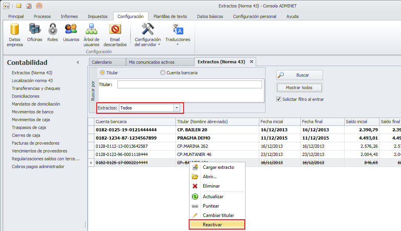
Task: Expand the Extractos Todos dropdown
Action: tap(177, 108)
